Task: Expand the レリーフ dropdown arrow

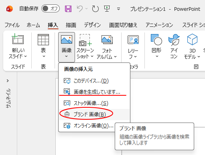Action: [136, 56]
